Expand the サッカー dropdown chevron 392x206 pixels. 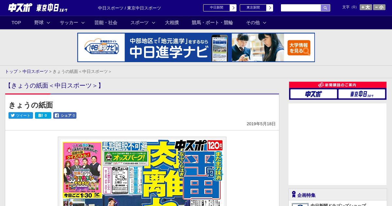(83, 23)
